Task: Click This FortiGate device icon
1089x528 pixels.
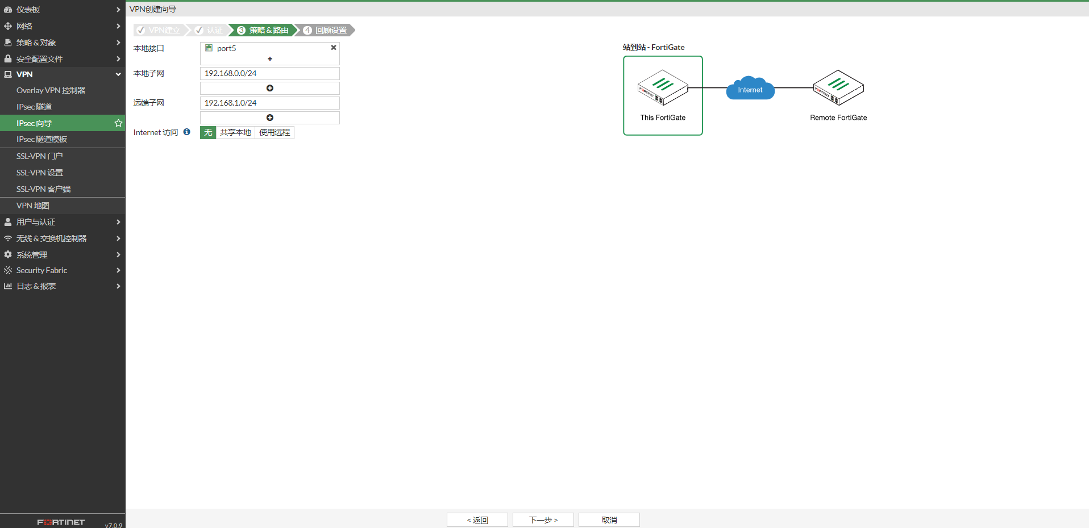Action: [x=663, y=88]
